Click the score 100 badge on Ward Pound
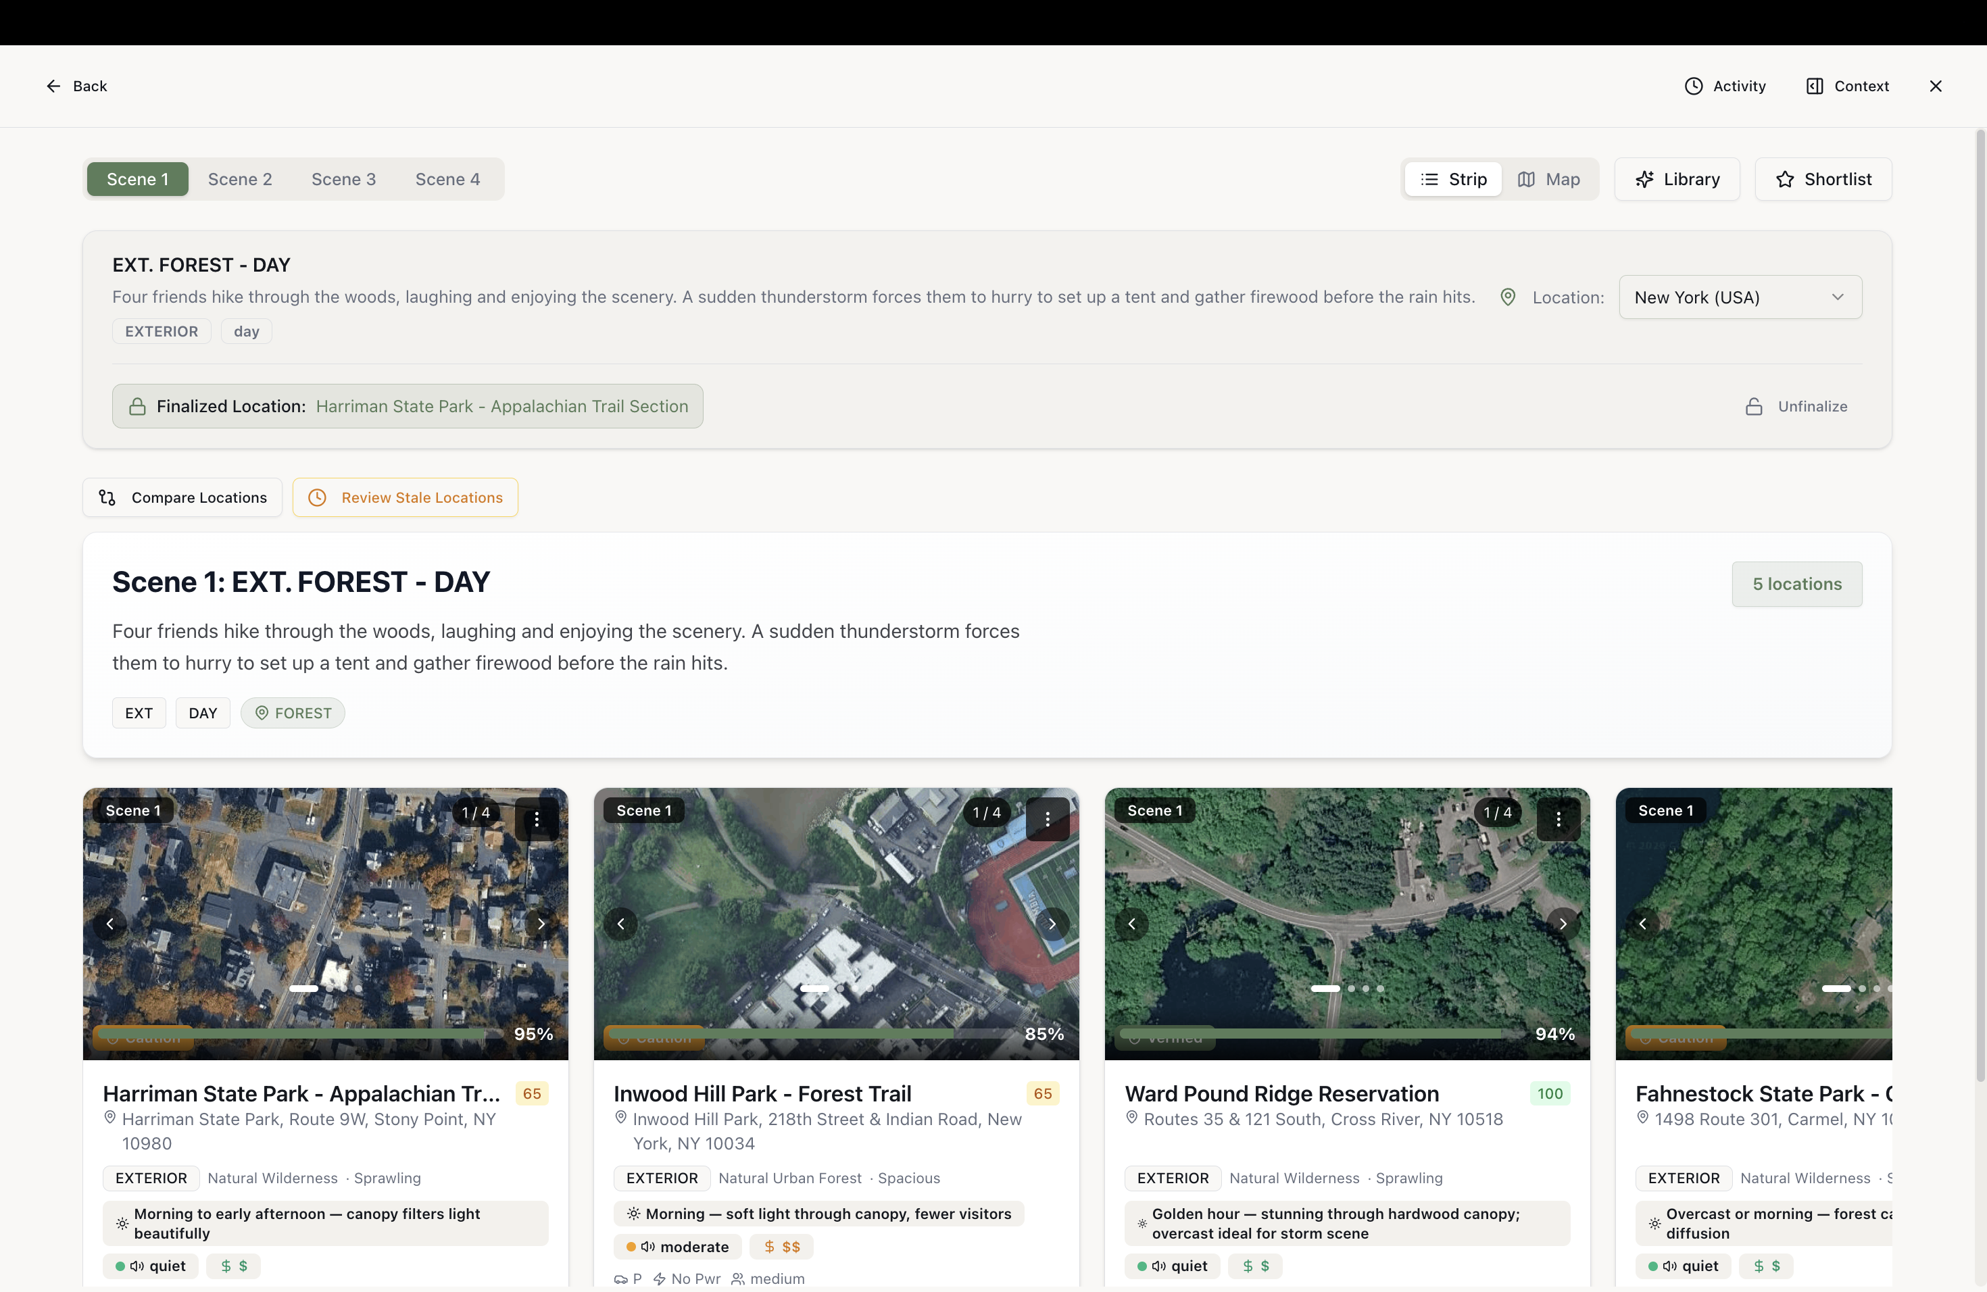This screenshot has height=1292, width=1987. [1550, 1093]
